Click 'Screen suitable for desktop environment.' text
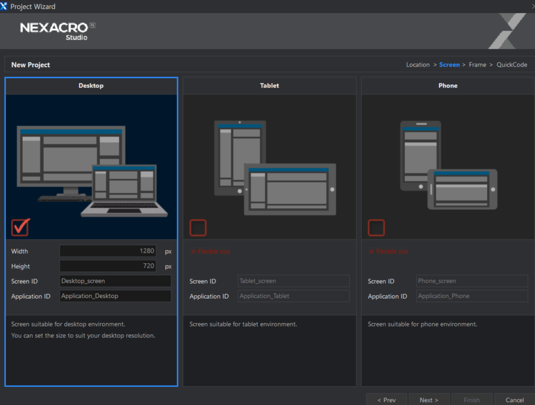535x405 pixels. 68,324
